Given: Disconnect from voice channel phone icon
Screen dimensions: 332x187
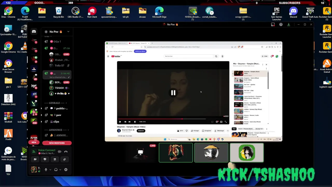Looking at the screenshot, I should click(x=66, y=152).
